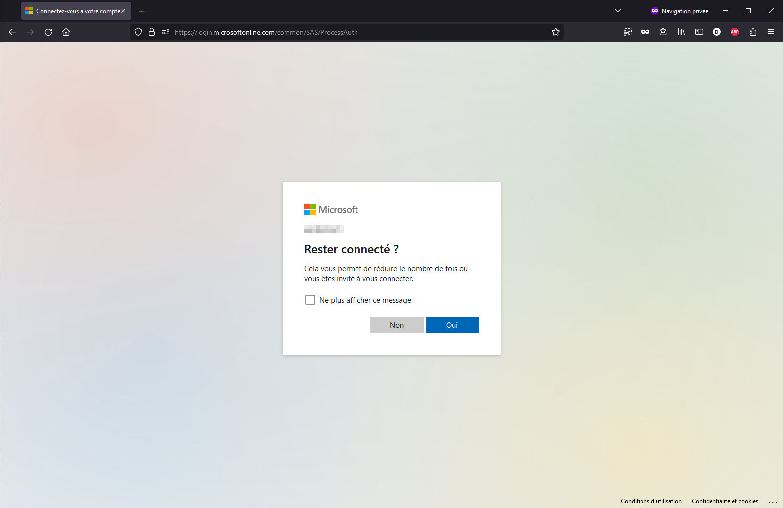Click the Navigation privée indicator
This screenshot has width=783, height=508.
(680, 11)
